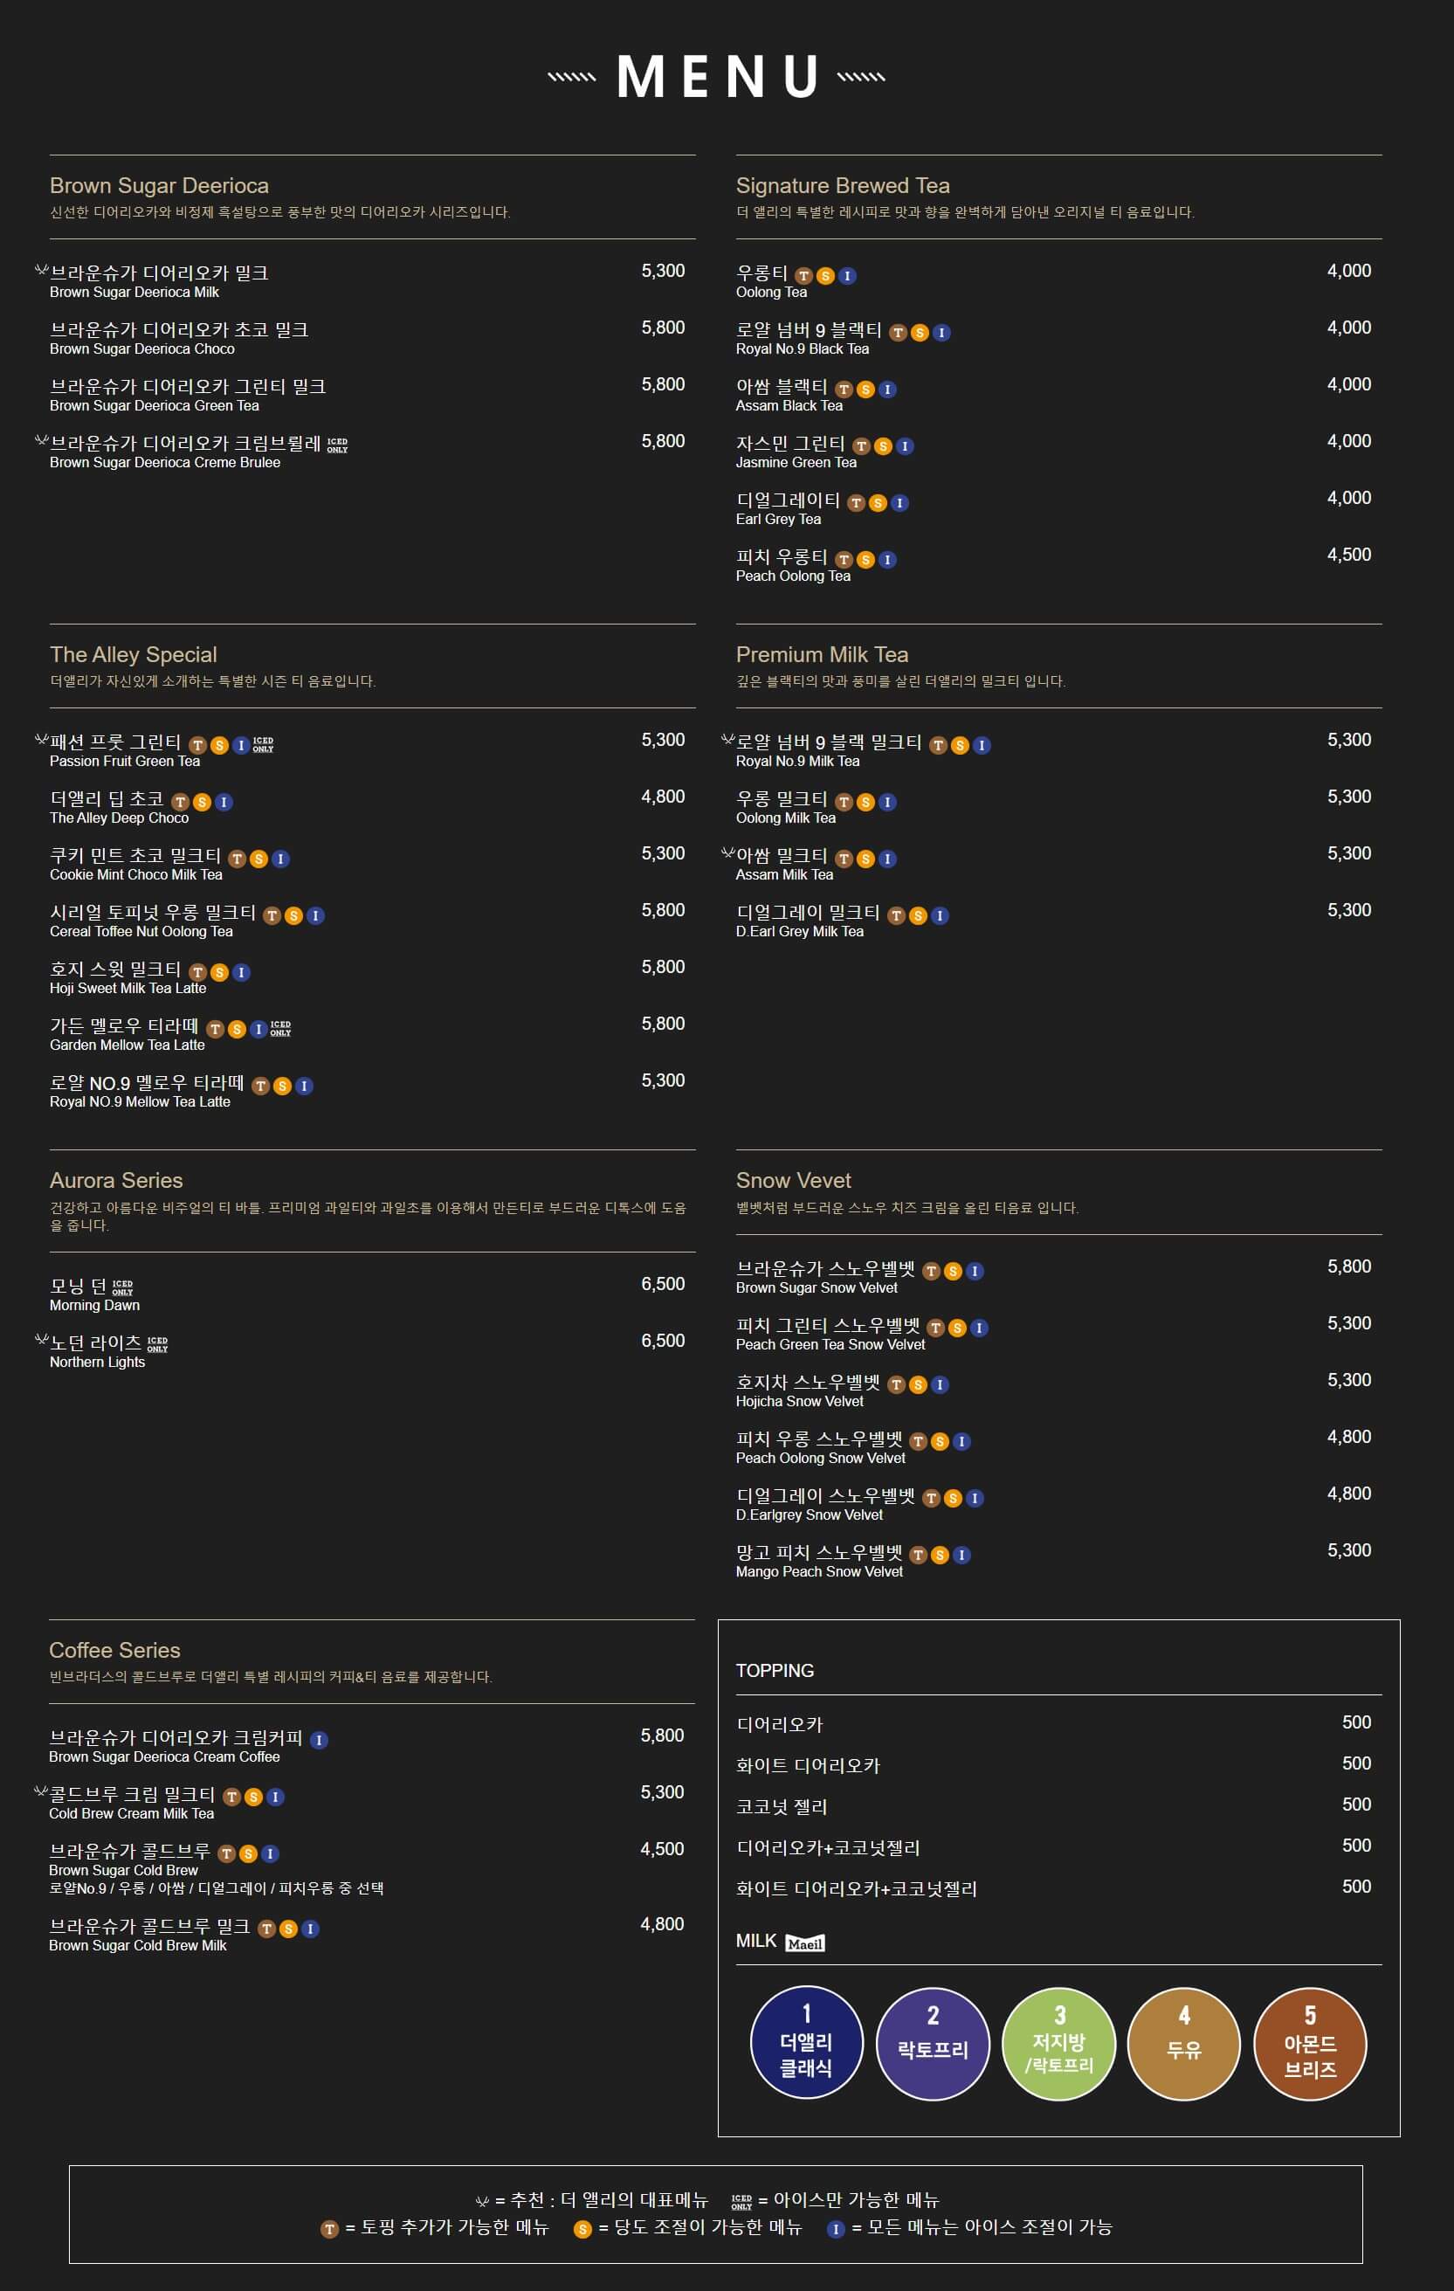Click ICED ONLY badge beside Garden Mellow Tea Latte
Viewport: 1454px width, 2291px height.
(280, 1029)
